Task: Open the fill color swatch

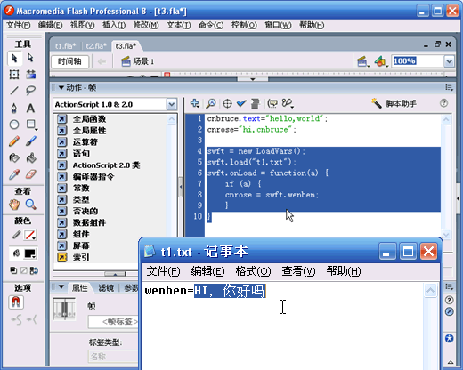Action: tap(30, 253)
